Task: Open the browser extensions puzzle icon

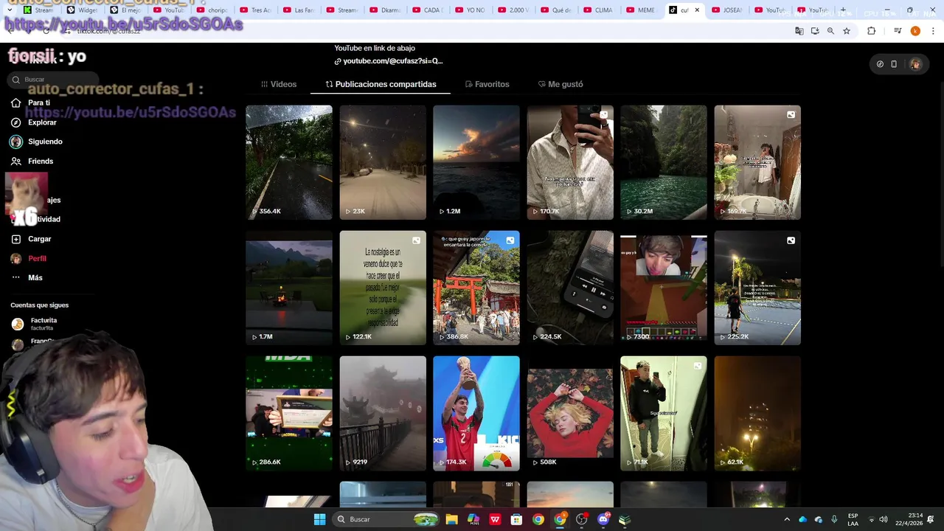Action: coord(872,31)
